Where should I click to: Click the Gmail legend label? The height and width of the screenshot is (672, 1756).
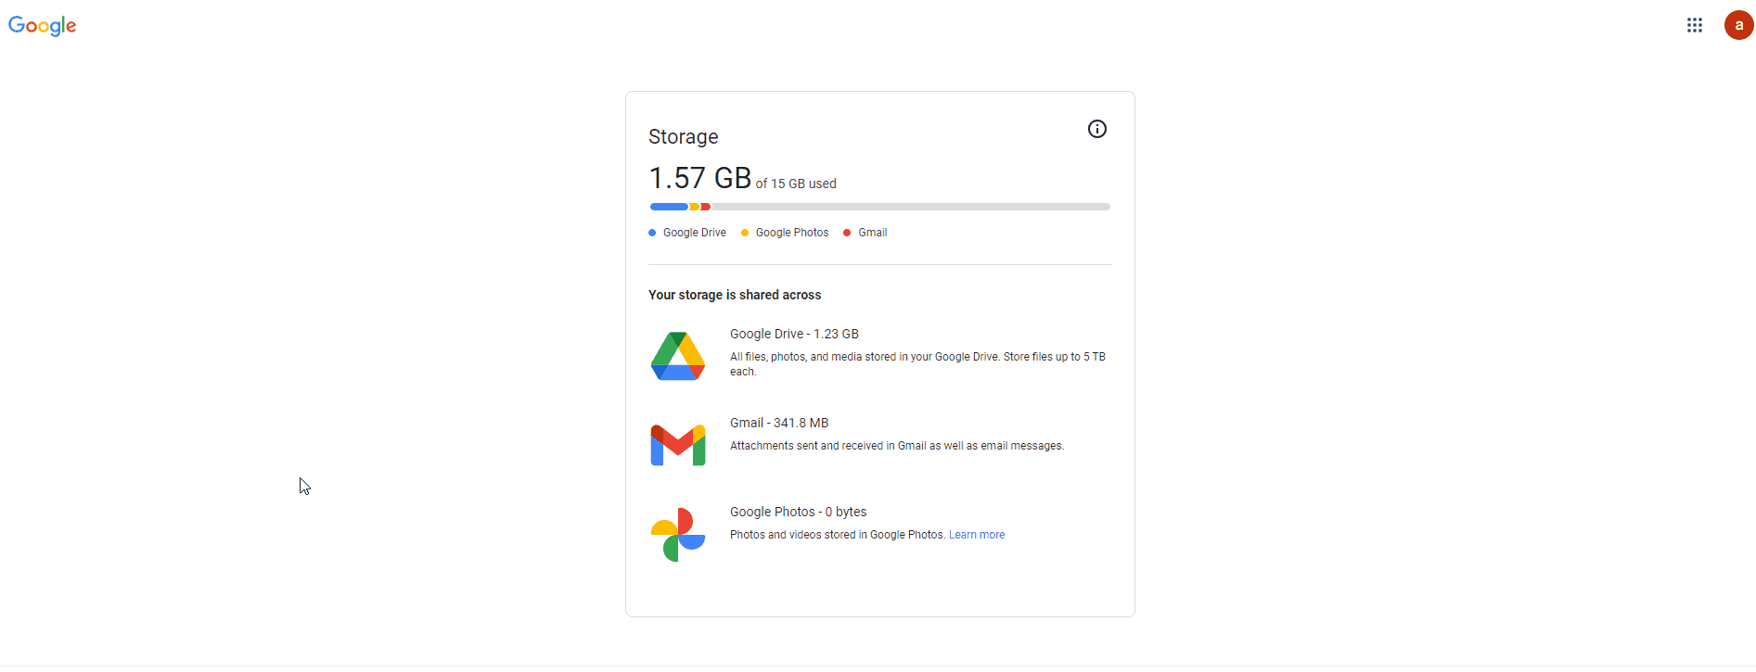tap(873, 233)
